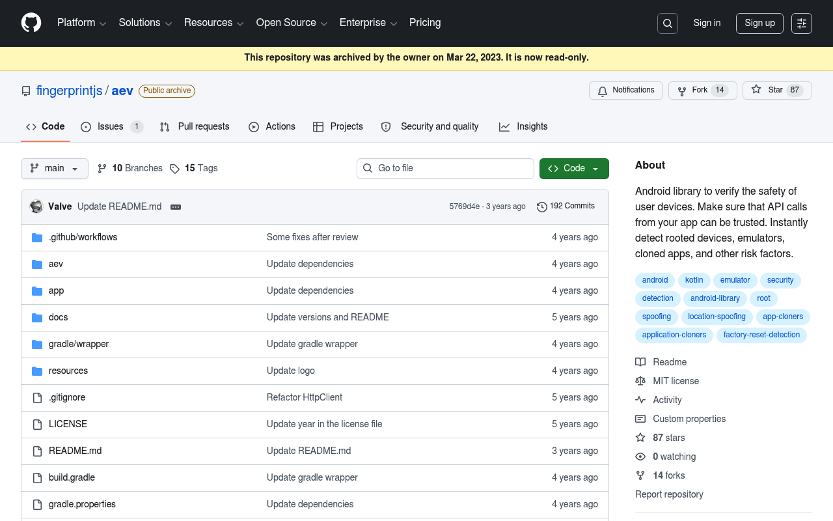Select the tag icon beside 15 Tags
This screenshot has width=833, height=521.
click(x=174, y=169)
